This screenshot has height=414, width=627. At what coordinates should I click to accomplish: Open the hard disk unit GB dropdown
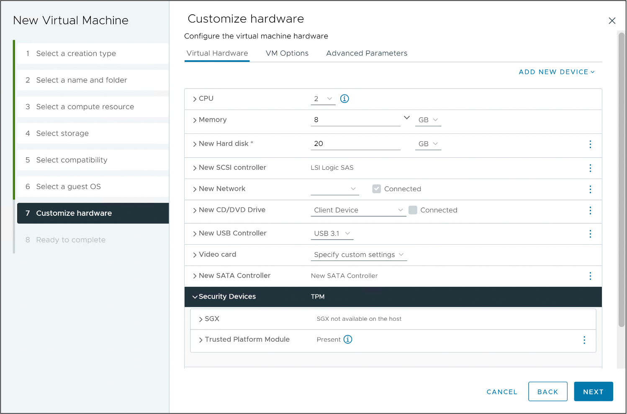pos(428,144)
